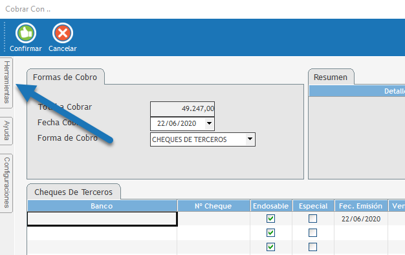Viewport: 405px width, 255px height.
Task: Click CHEQUES DE TERCEROS combo box text
Action: (x=190, y=139)
